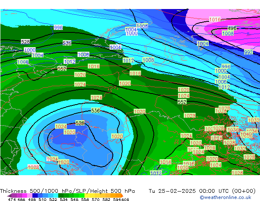
Task: Open the weatheronline.co.uk copyright link
Action: [x=226, y=197]
